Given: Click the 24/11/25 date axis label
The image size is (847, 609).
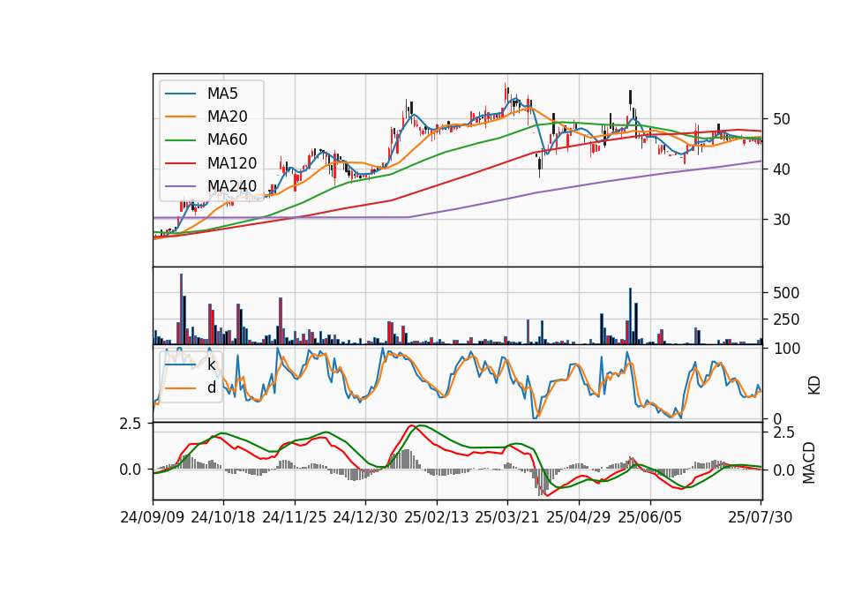Looking at the screenshot, I should coord(295,517).
